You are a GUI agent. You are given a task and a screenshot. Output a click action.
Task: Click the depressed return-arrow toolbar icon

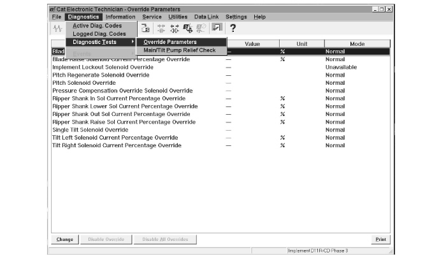click(217, 28)
